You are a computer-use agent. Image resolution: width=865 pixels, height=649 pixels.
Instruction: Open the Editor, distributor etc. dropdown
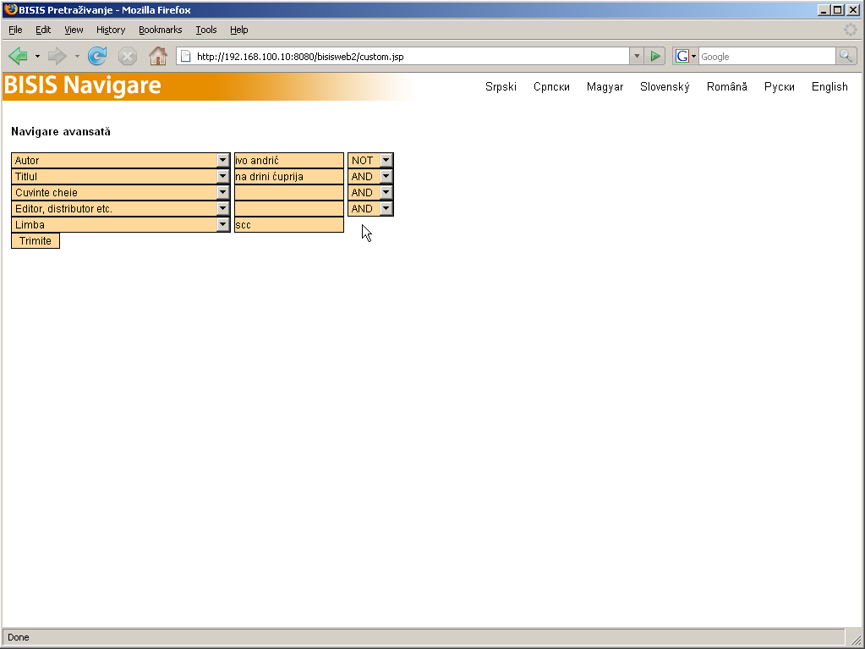120,208
